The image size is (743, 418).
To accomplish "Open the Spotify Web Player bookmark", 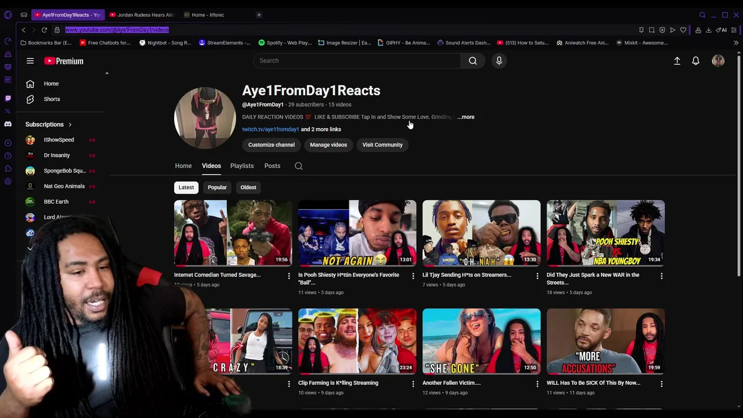I will (x=285, y=42).
